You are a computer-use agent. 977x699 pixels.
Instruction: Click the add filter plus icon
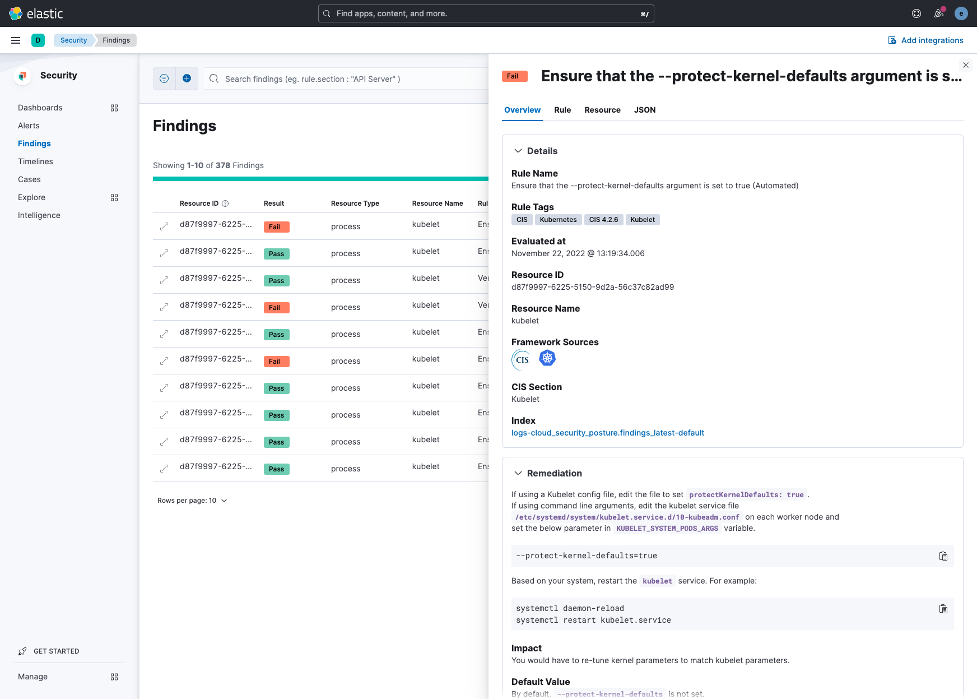tap(187, 78)
